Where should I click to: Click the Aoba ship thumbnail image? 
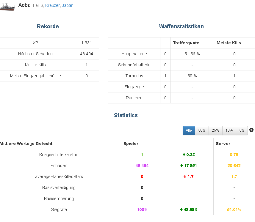tap(7, 7)
